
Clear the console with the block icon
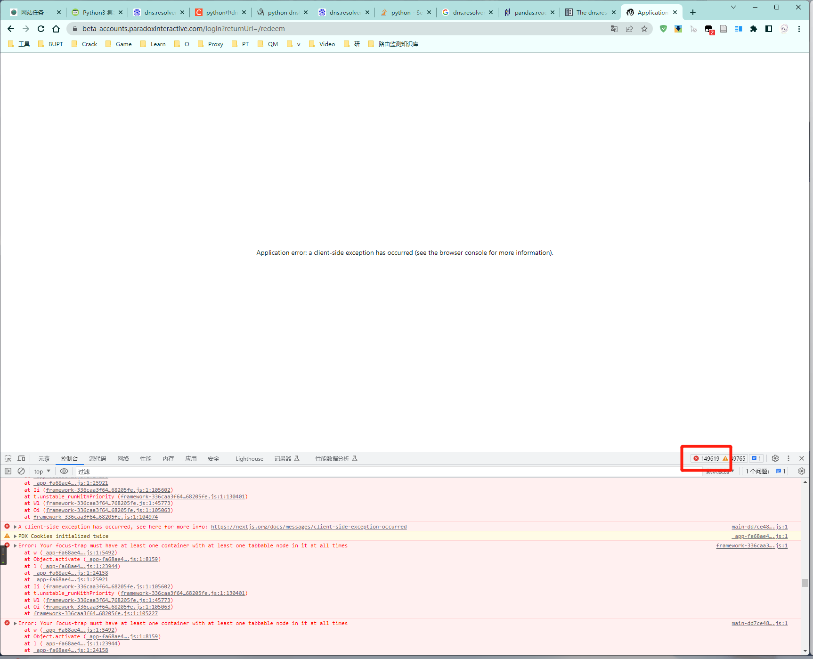(x=21, y=471)
